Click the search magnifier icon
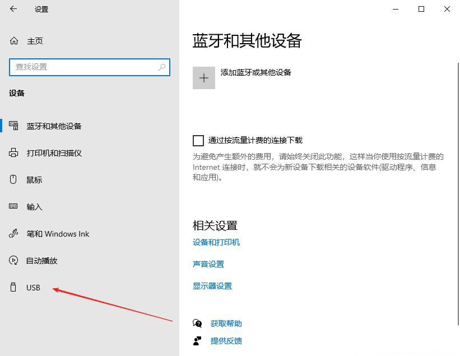Viewport: 460px width, 356px height. (x=162, y=67)
